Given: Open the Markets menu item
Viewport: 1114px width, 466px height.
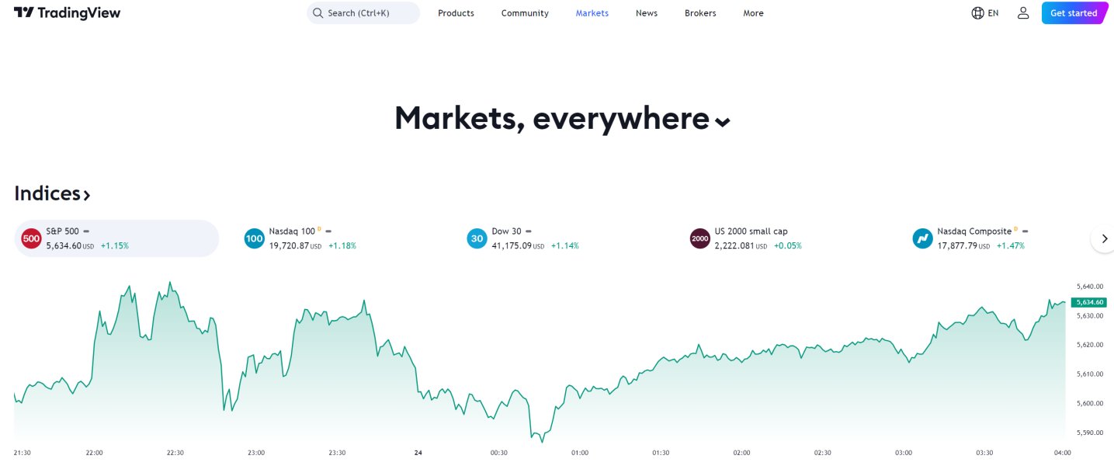Looking at the screenshot, I should (592, 13).
